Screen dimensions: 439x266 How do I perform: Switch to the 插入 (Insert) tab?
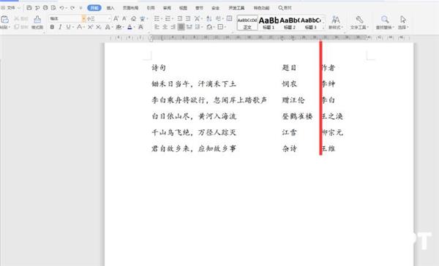[110, 8]
